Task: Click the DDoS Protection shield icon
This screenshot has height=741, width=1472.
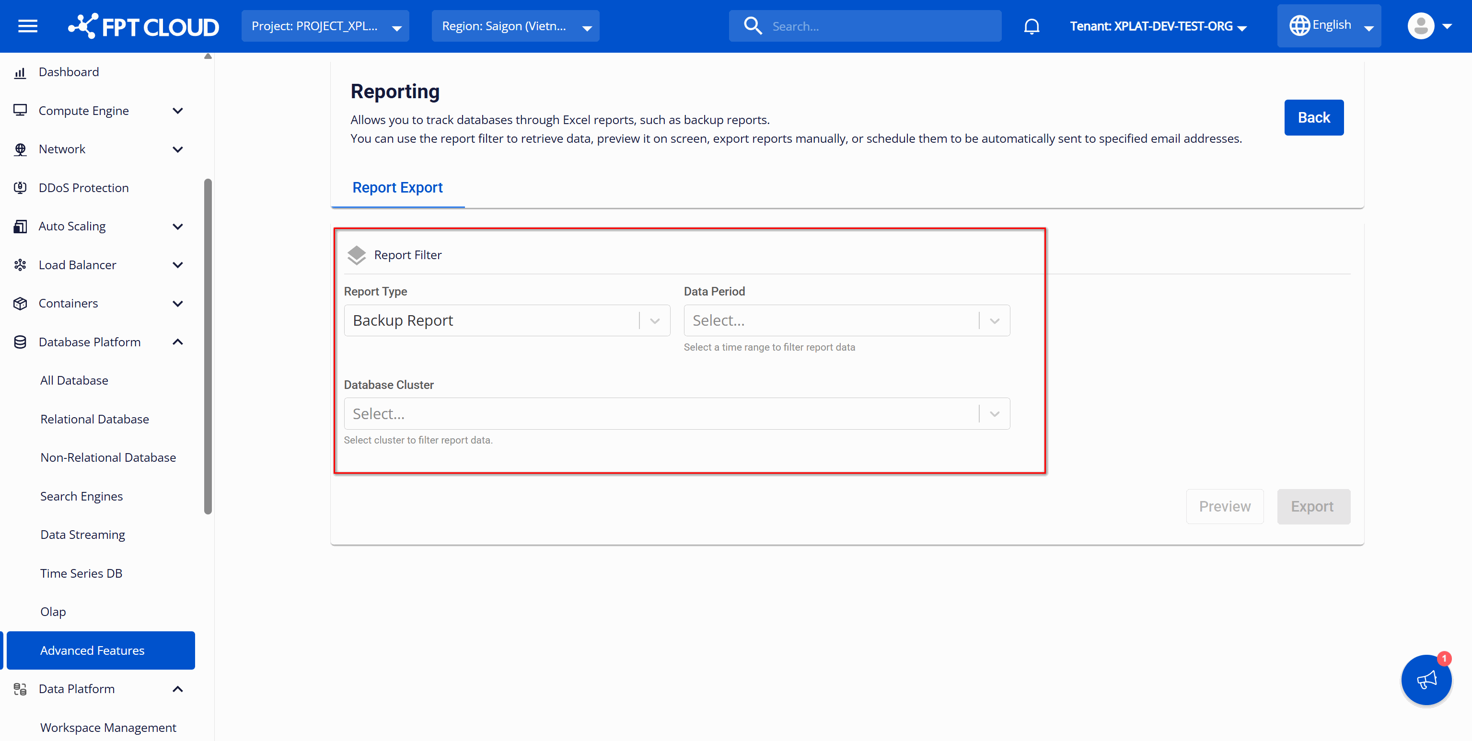Action: (20, 187)
